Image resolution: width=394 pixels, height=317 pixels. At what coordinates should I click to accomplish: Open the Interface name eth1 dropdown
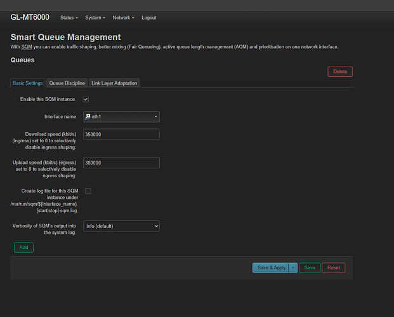pos(121,117)
